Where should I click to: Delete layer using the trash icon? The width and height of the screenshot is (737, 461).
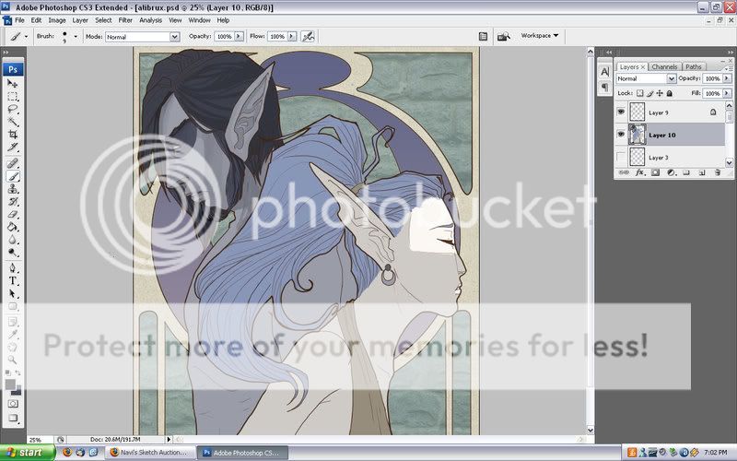(x=716, y=172)
